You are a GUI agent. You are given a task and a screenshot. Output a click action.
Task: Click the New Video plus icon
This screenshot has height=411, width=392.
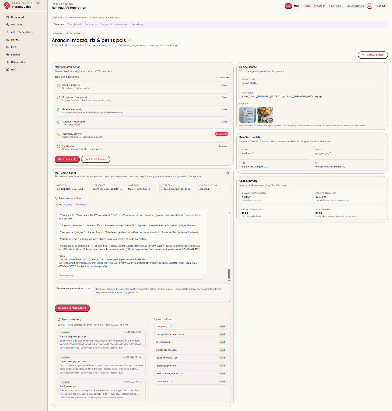tap(8, 24)
